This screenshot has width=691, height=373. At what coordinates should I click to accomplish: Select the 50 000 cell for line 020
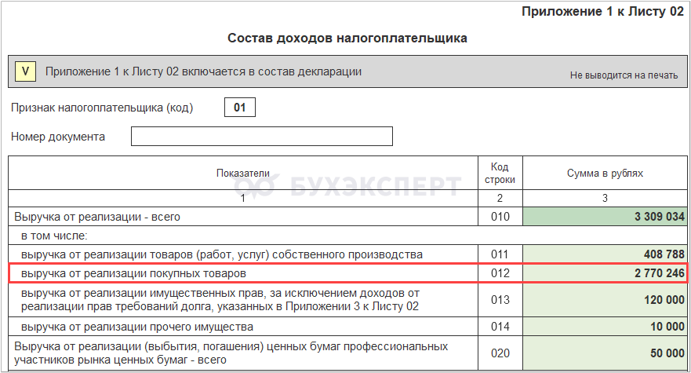point(605,353)
